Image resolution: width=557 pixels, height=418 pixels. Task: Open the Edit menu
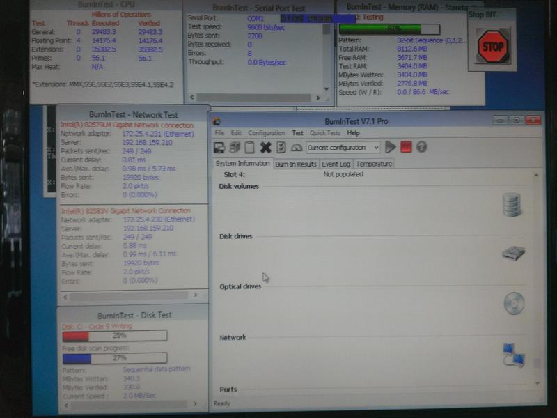(x=236, y=133)
